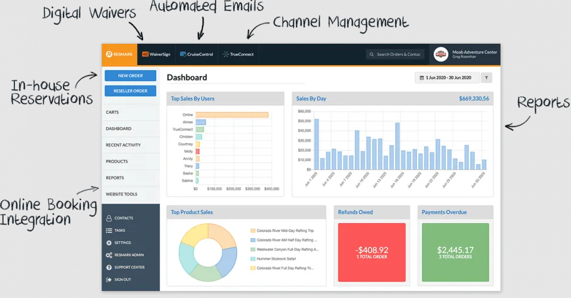Click the Sign Out icon
571x298 pixels.
[x=109, y=280]
